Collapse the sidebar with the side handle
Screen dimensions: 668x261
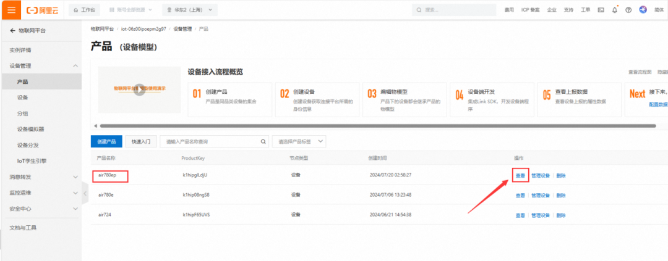coord(85,193)
